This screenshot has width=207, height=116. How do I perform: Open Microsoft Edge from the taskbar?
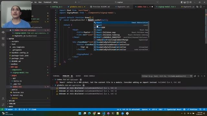(89, 113)
